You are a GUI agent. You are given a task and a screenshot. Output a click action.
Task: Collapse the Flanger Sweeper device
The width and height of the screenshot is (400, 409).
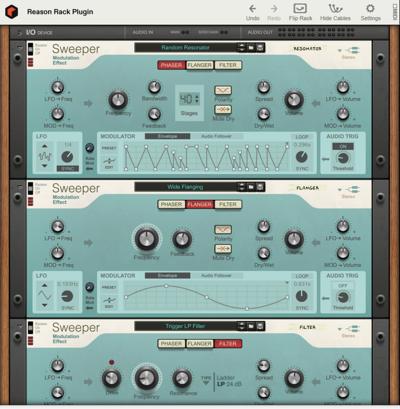[19, 187]
